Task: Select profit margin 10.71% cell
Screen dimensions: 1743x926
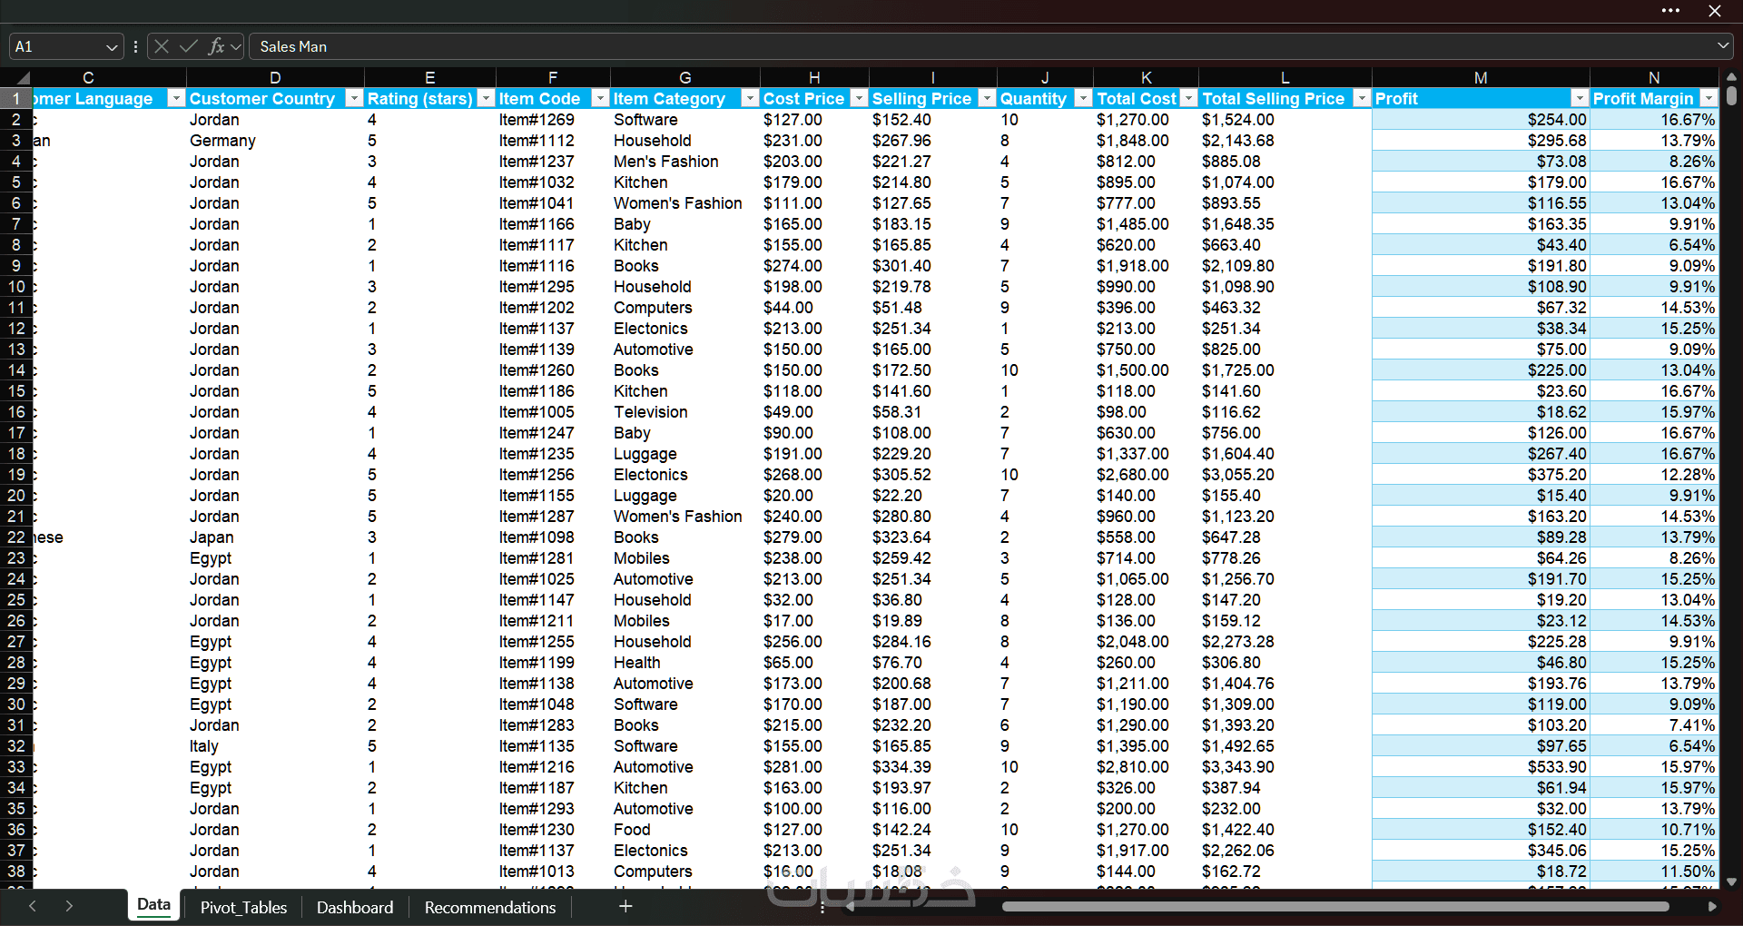Action: 1654,830
